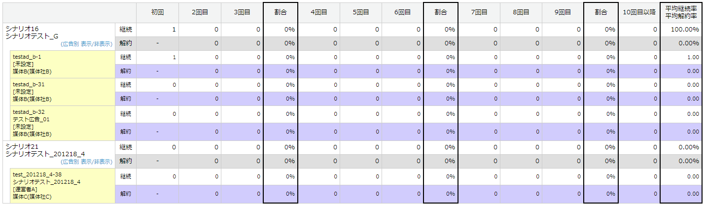Click the 3回目 column header
Screen dimensions: 705x206
click(x=242, y=12)
